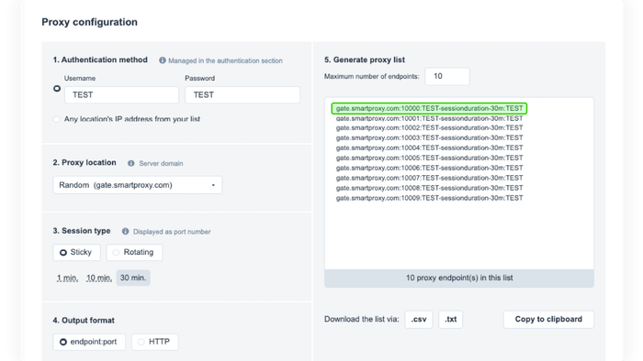Viewport: 643px width, 361px height.
Task: Select the highlighted port 10000 proxy endpoint
Action: click(x=429, y=108)
